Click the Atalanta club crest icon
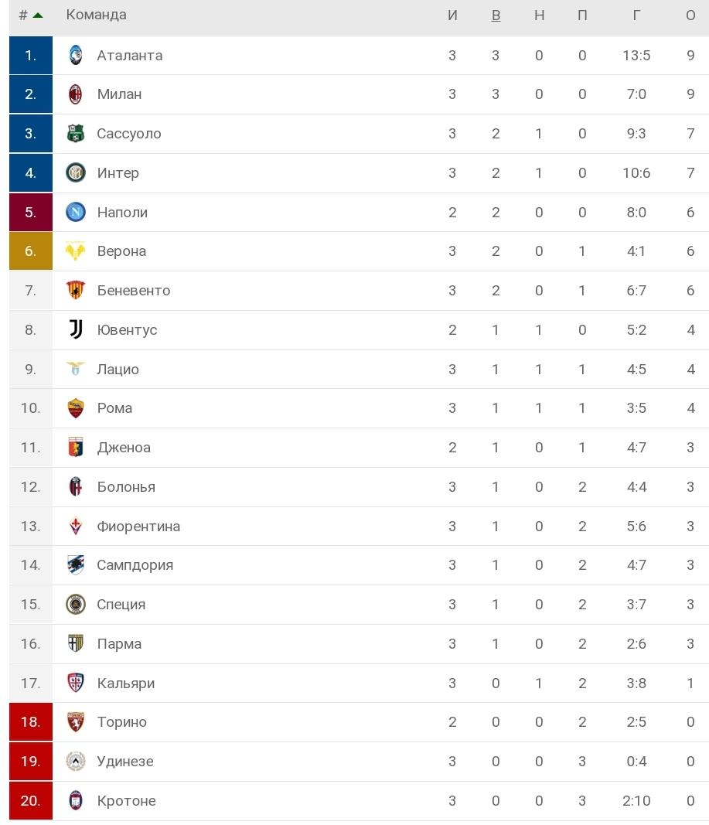The height and width of the screenshot is (825, 709). 74,55
